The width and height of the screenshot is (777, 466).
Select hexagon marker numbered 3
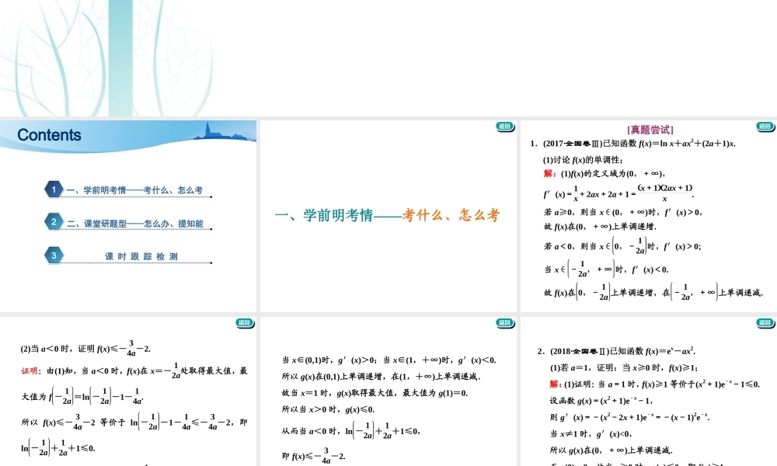[54, 254]
